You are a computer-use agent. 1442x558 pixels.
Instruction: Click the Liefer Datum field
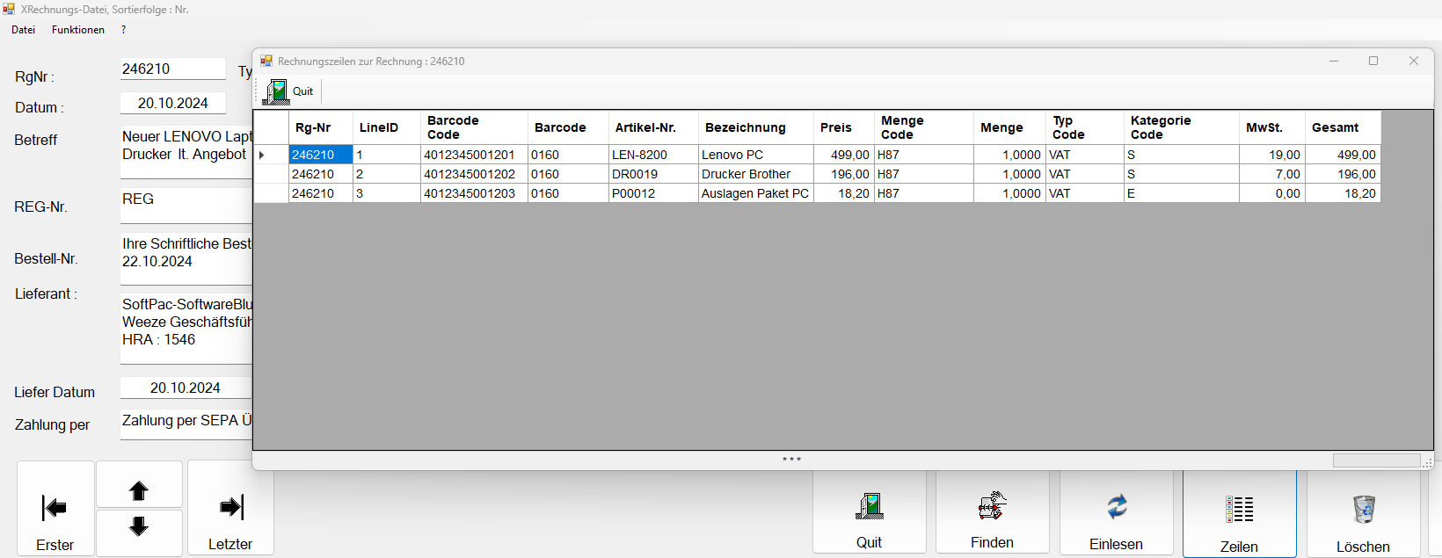[186, 388]
